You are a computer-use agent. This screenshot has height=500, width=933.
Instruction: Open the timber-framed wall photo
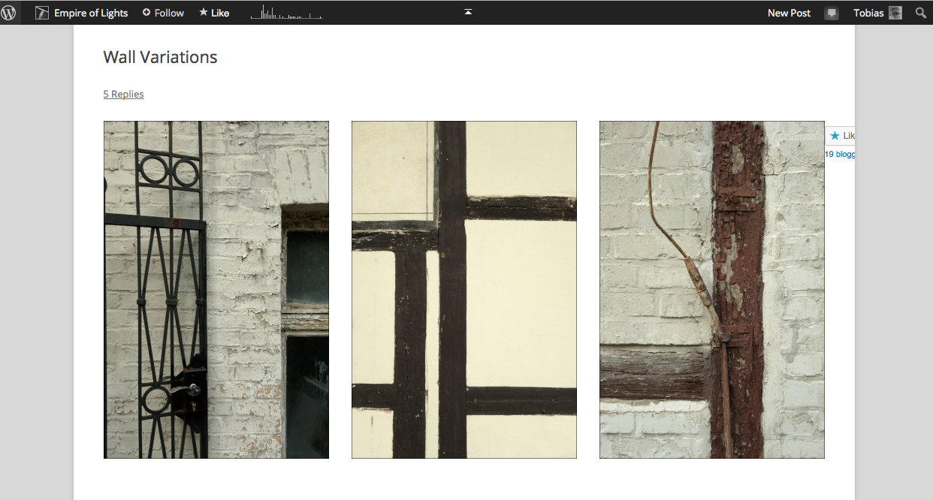pos(464,290)
